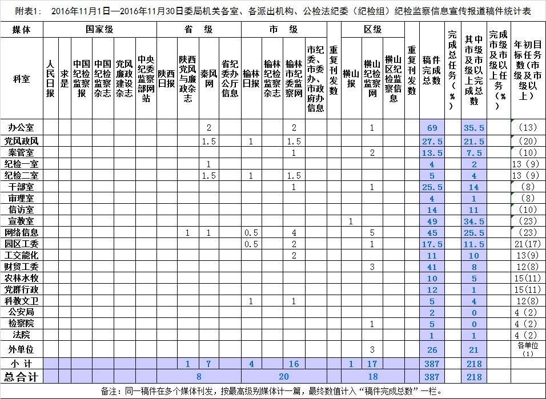Select the 省纪委办公厅信息 column header
The image size is (546, 399).
(230, 78)
